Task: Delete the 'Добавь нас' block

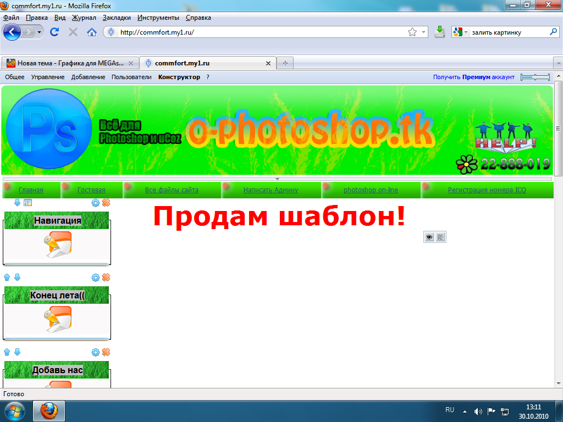Action: [x=106, y=352]
